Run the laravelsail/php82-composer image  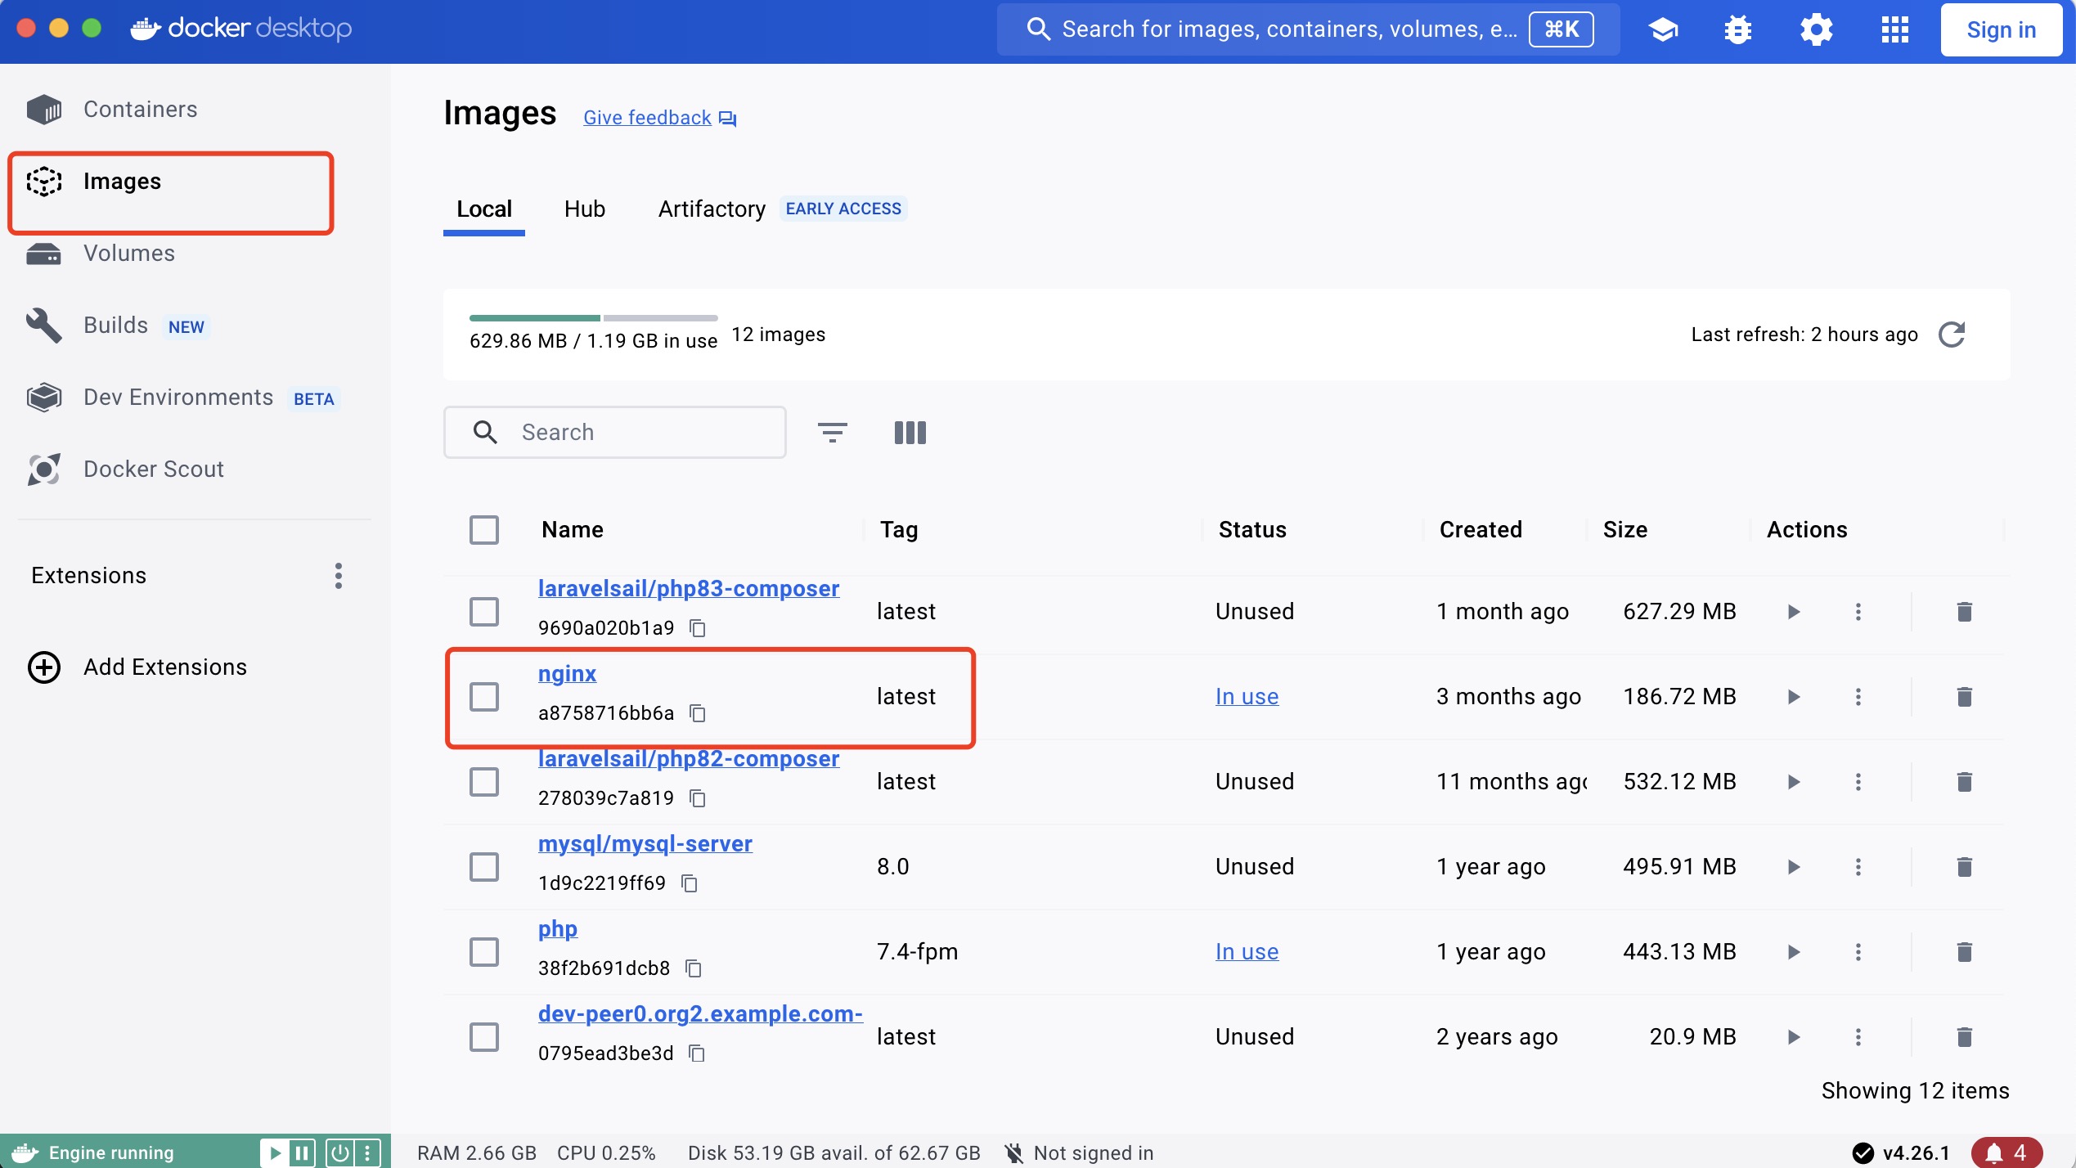pos(1793,782)
